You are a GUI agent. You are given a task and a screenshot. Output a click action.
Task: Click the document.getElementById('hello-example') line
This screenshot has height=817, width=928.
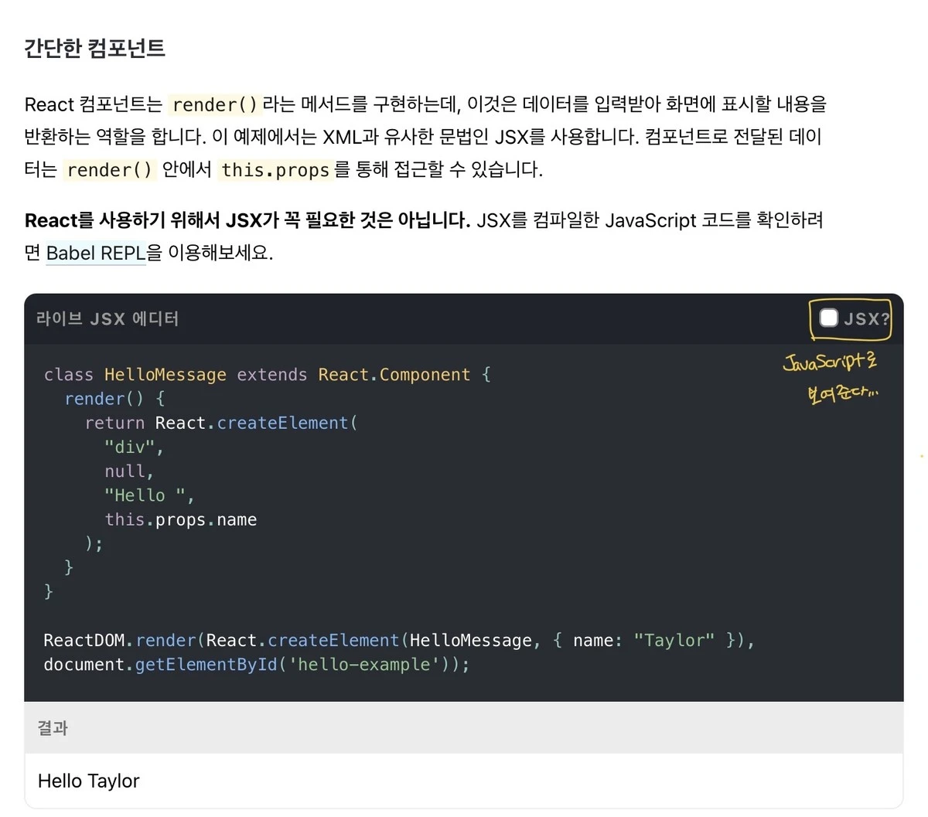point(257,665)
